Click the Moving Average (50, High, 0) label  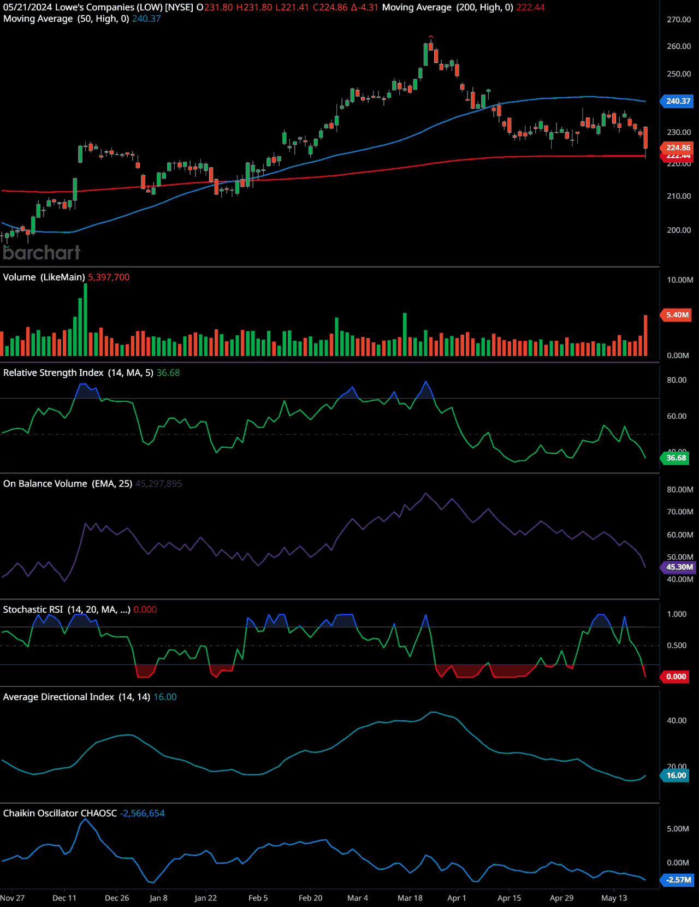66,19
